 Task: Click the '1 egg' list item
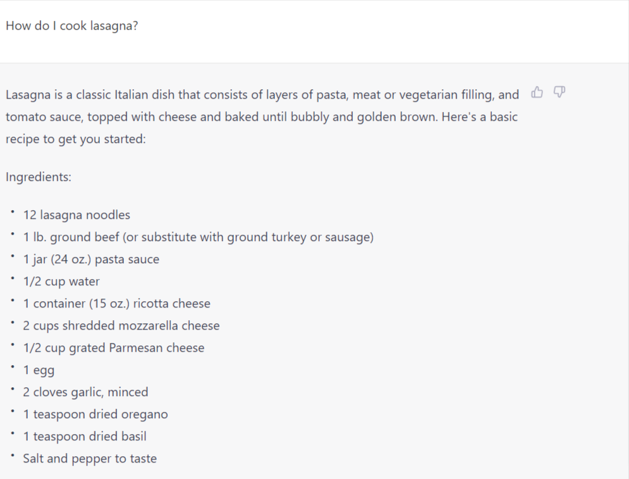pos(39,370)
